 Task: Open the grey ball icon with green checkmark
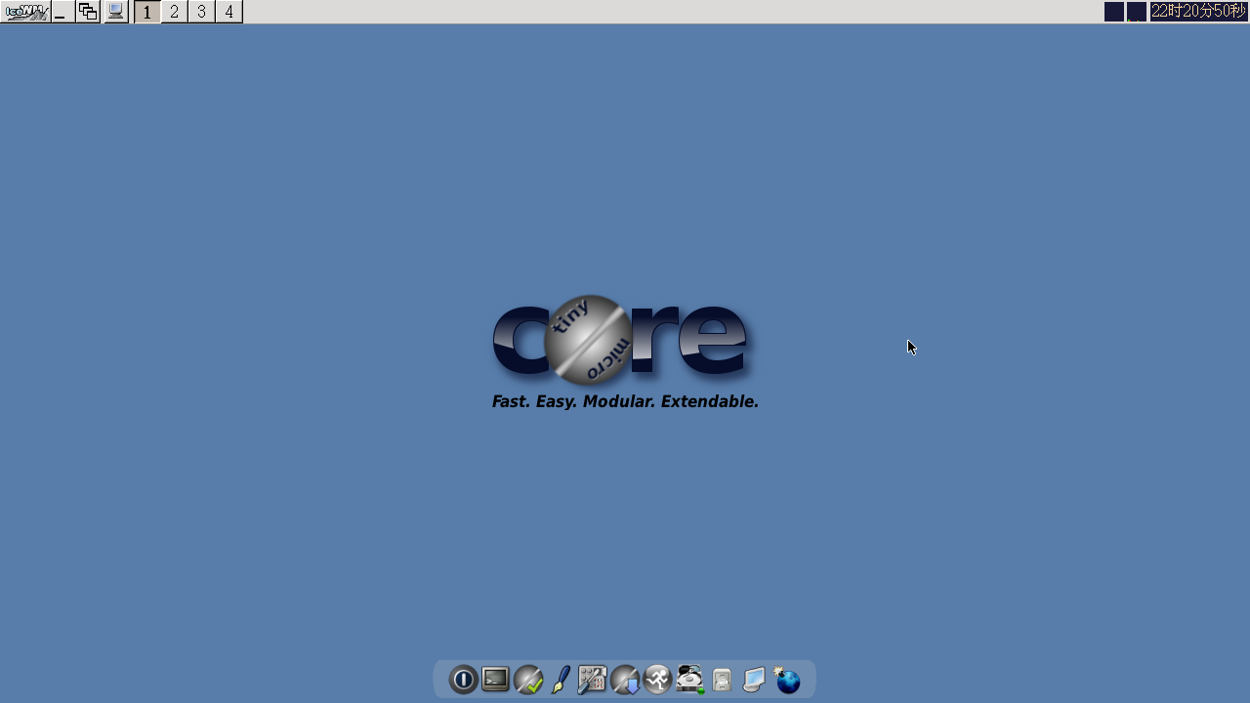click(x=528, y=679)
